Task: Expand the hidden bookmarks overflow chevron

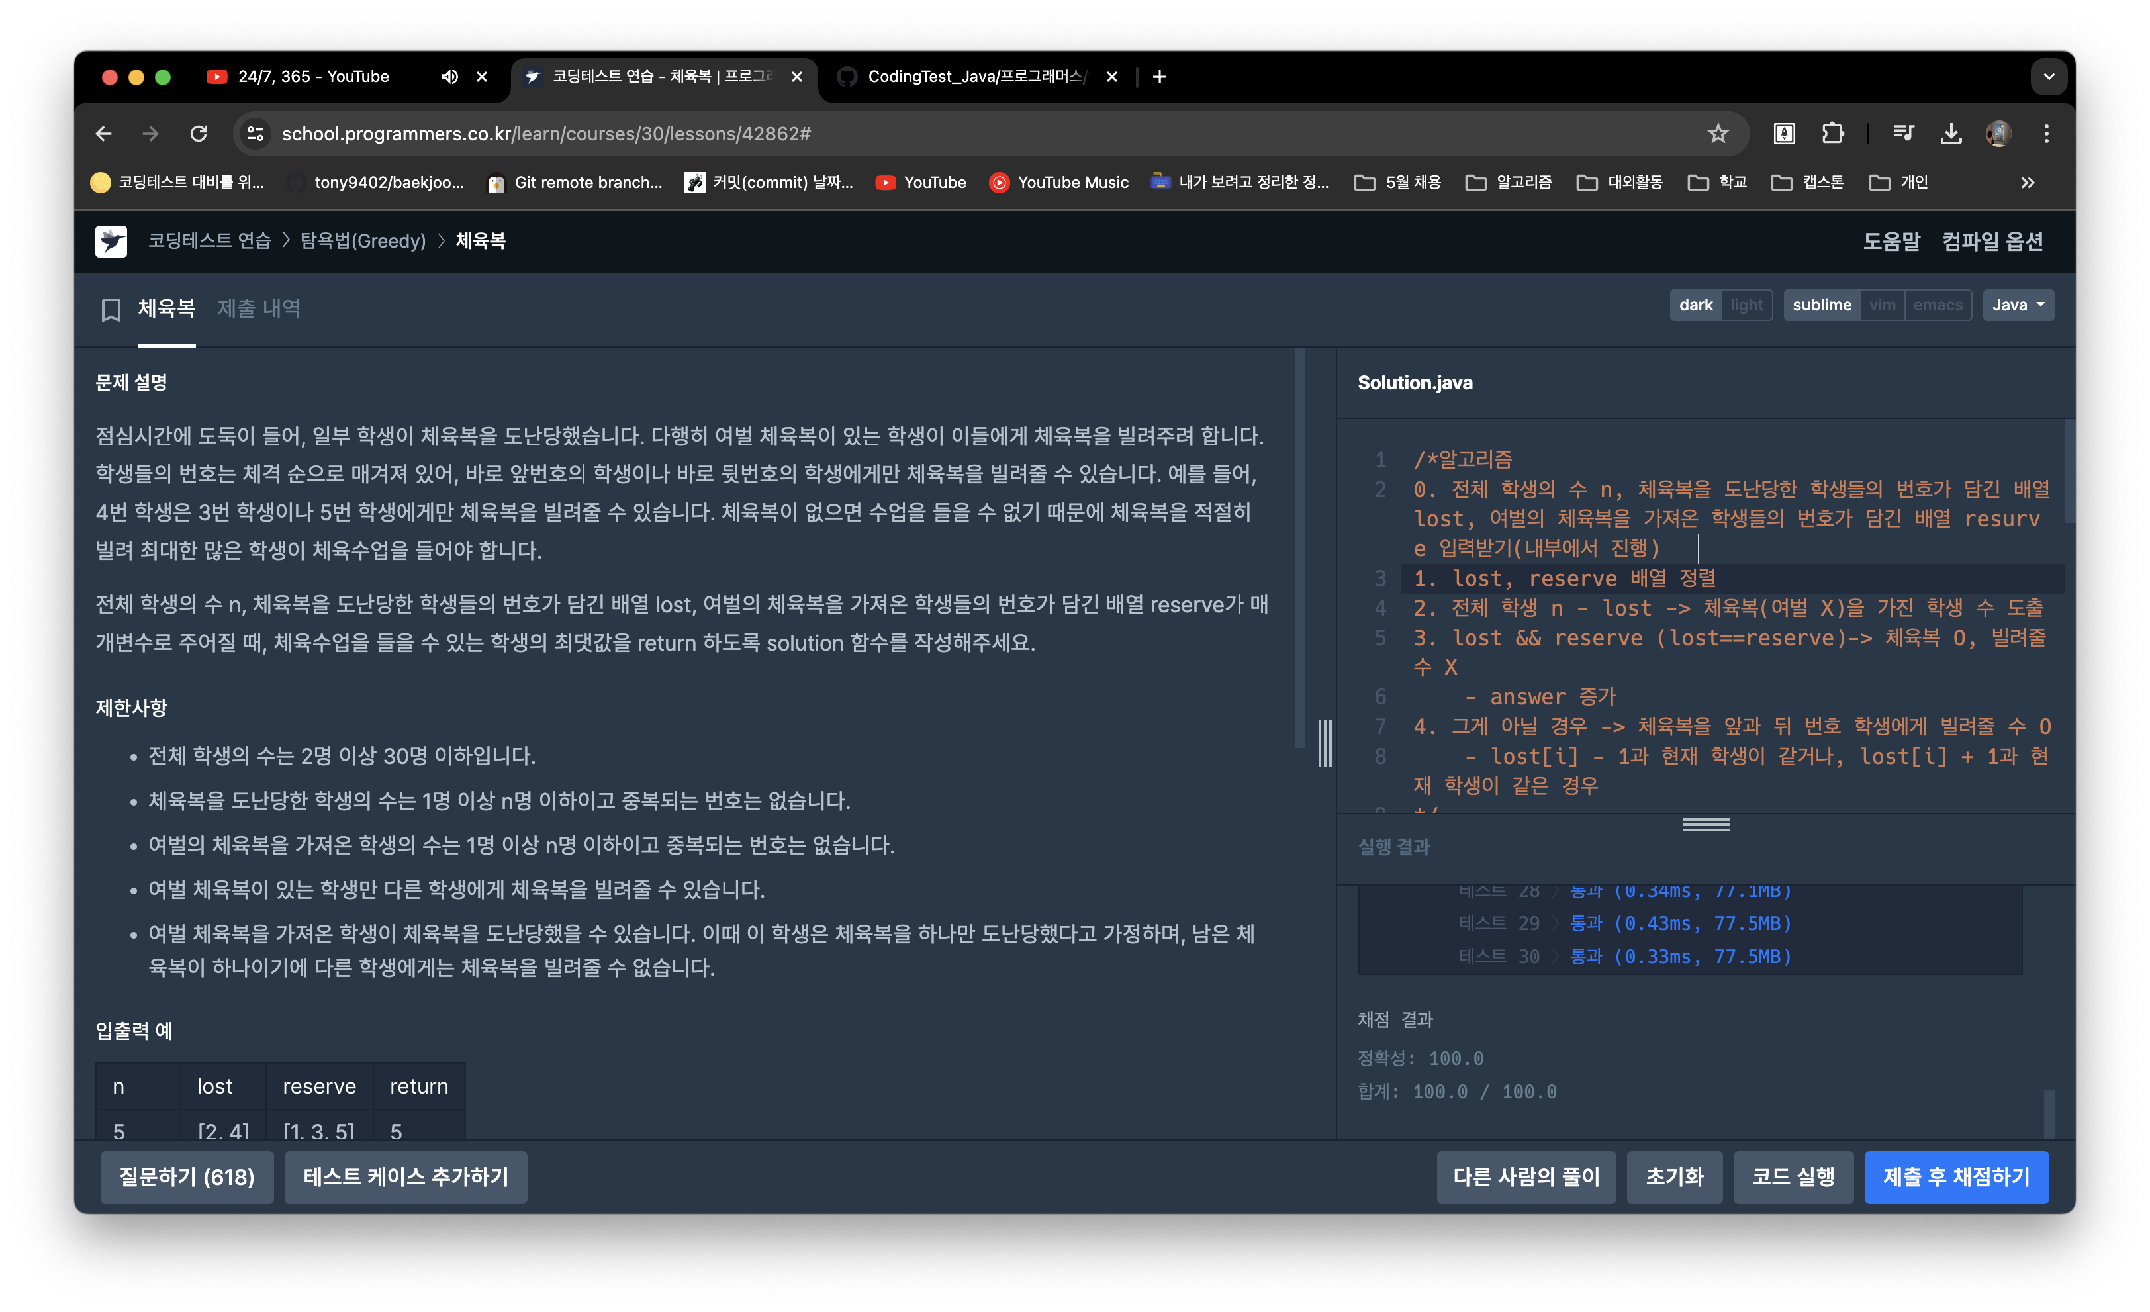Action: (x=2028, y=182)
